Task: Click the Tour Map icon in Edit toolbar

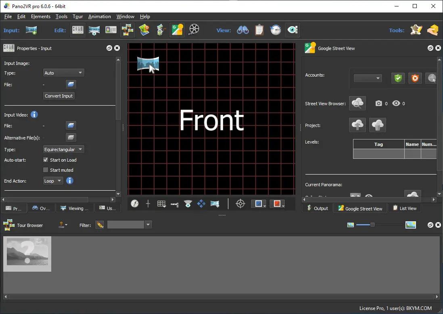Action: 144,30
